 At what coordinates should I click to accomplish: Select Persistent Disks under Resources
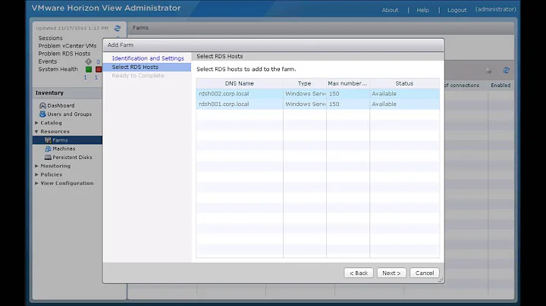(73, 158)
